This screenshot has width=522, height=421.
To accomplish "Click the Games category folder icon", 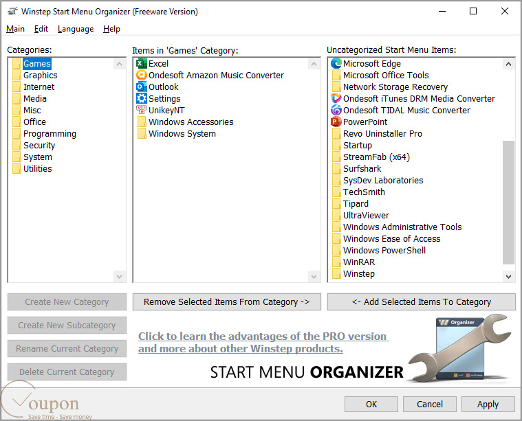I will click(x=17, y=63).
